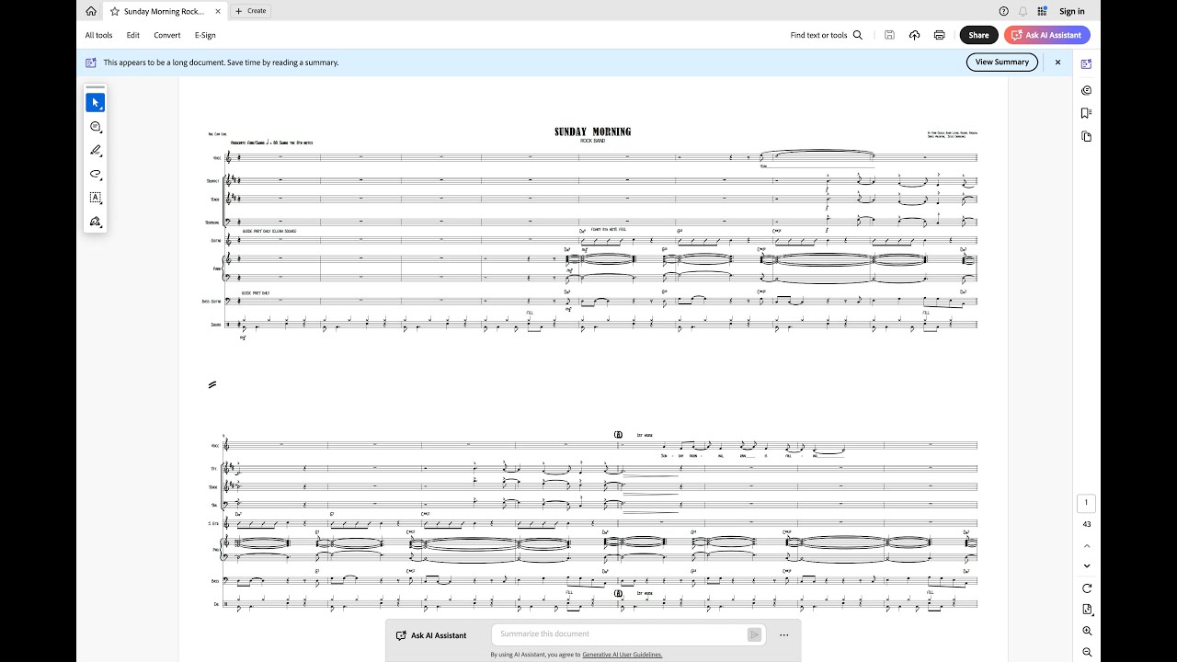This screenshot has height=662, width=1177.
Task: Click the 'This appears to be a long document' message
Action: [x=221, y=63]
